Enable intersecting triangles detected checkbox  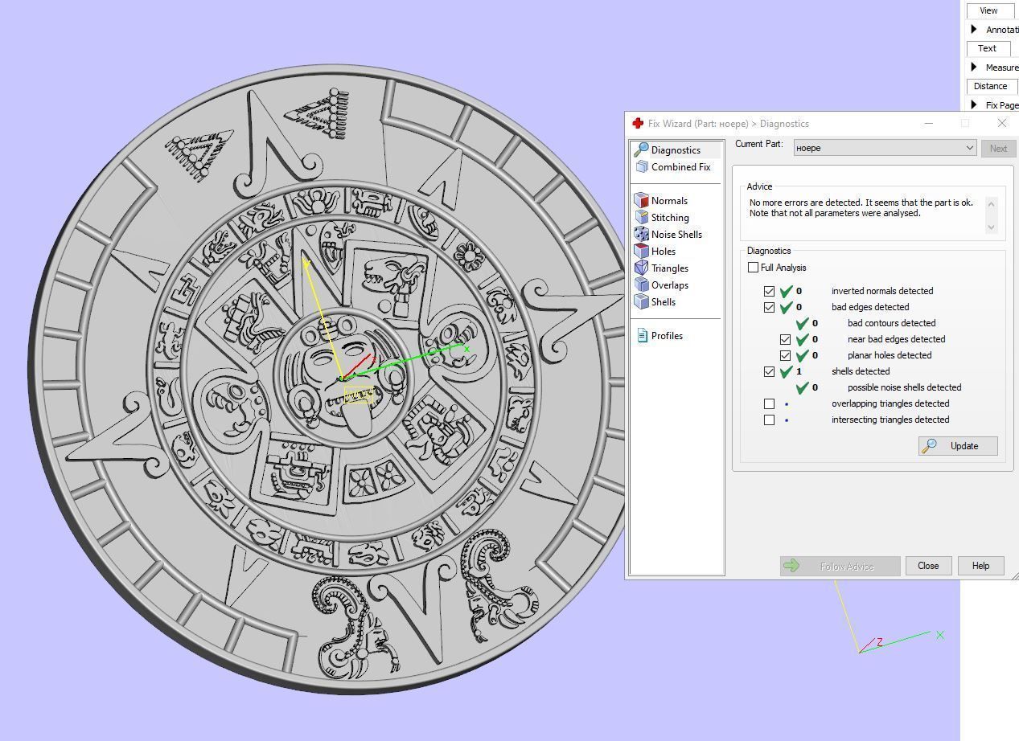tap(769, 420)
